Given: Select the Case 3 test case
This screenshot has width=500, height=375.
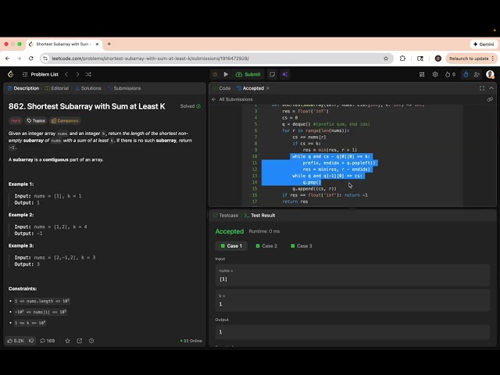Looking at the screenshot, I should pyautogui.click(x=301, y=246).
